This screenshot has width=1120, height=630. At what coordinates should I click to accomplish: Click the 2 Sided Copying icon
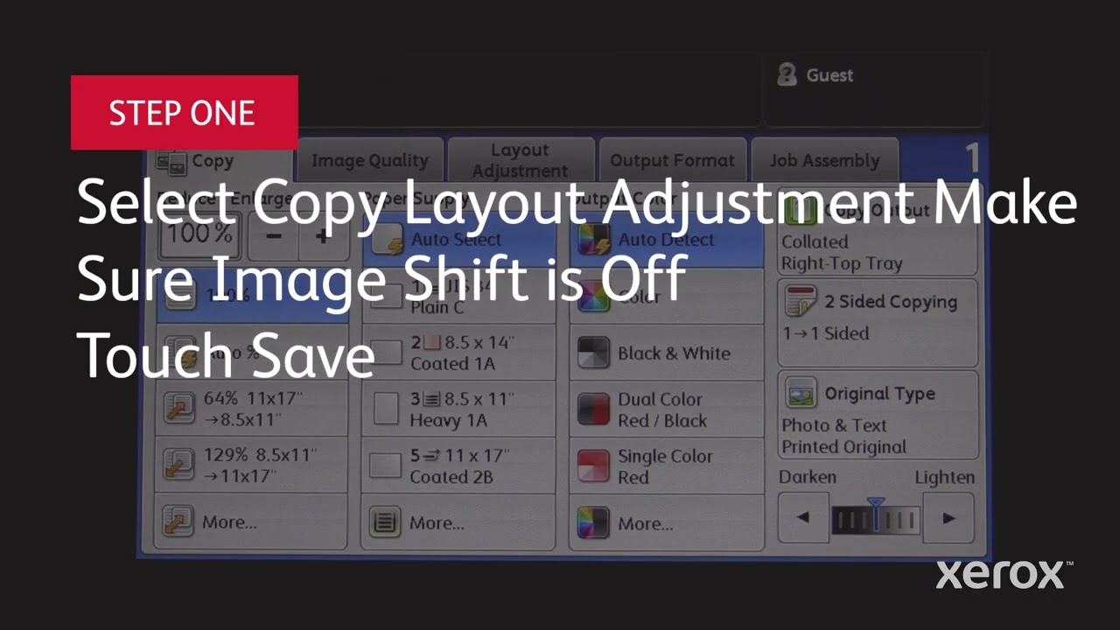[801, 302]
